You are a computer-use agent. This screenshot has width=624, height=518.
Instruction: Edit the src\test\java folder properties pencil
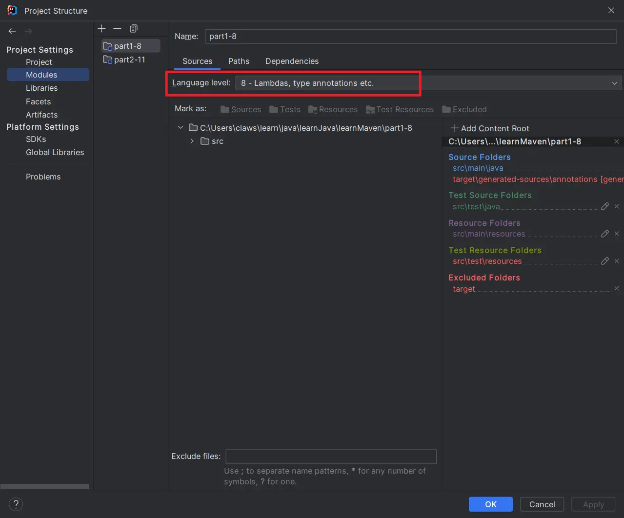click(x=605, y=206)
